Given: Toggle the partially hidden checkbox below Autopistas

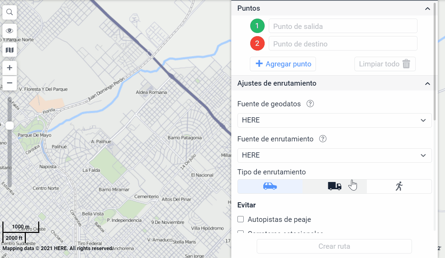Looking at the screenshot, I should tap(241, 233).
